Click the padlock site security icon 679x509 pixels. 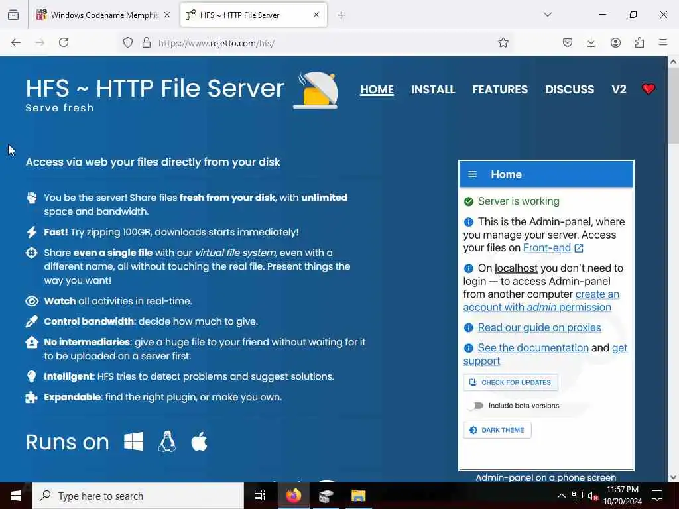click(147, 42)
